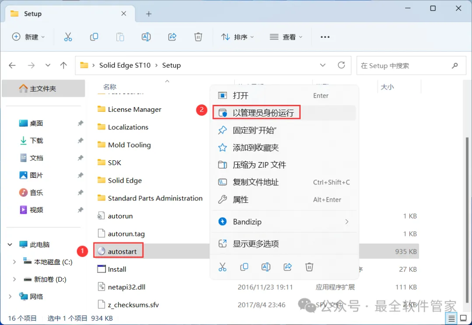Choose 以管理员身份运行 in the context menu
Image resolution: width=472 pixels, height=325 pixels.
284,113
